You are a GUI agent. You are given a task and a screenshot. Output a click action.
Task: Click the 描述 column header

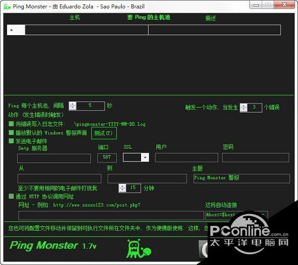[x=211, y=18]
